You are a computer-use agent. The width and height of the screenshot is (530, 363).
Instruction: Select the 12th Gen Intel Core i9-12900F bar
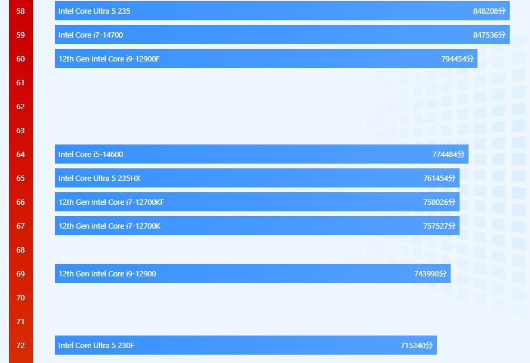[266, 59]
